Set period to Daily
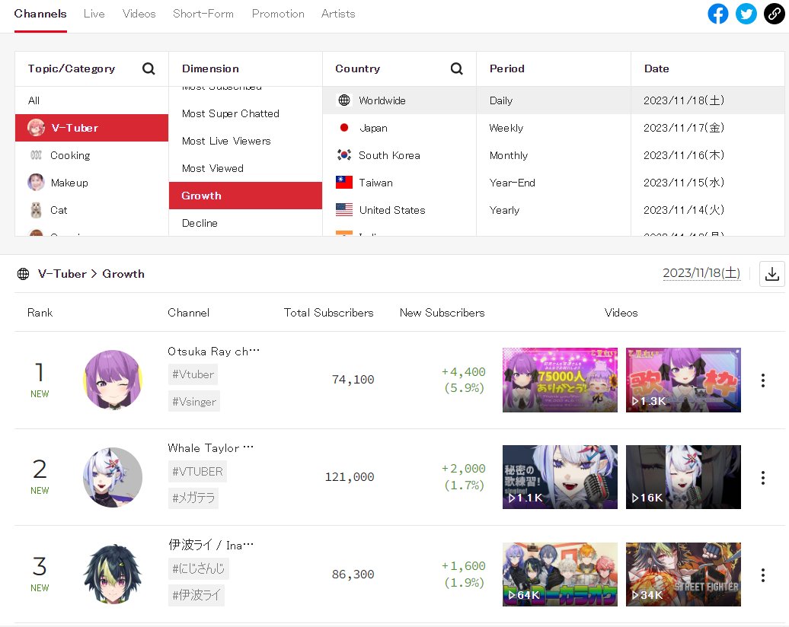 coord(554,100)
